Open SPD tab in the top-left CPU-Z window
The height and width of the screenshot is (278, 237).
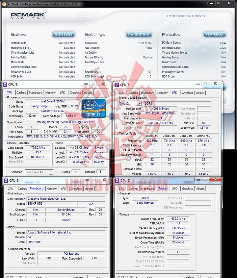click(63, 92)
